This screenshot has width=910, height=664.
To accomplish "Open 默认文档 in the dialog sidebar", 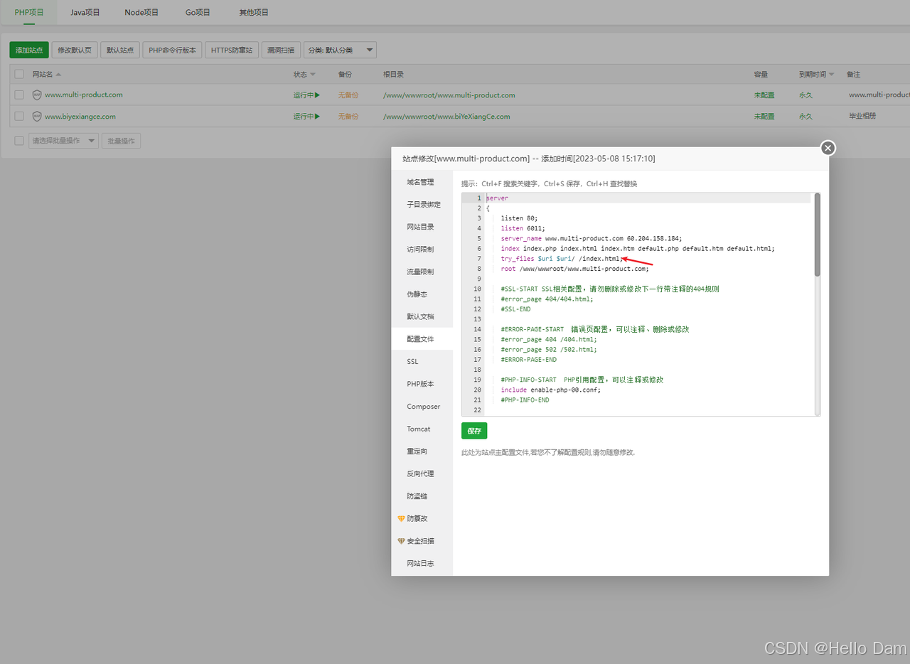I will [x=422, y=316].
